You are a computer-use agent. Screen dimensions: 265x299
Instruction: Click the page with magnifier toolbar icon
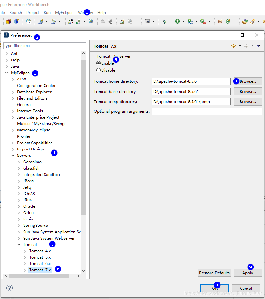click(x=54, y=21)
